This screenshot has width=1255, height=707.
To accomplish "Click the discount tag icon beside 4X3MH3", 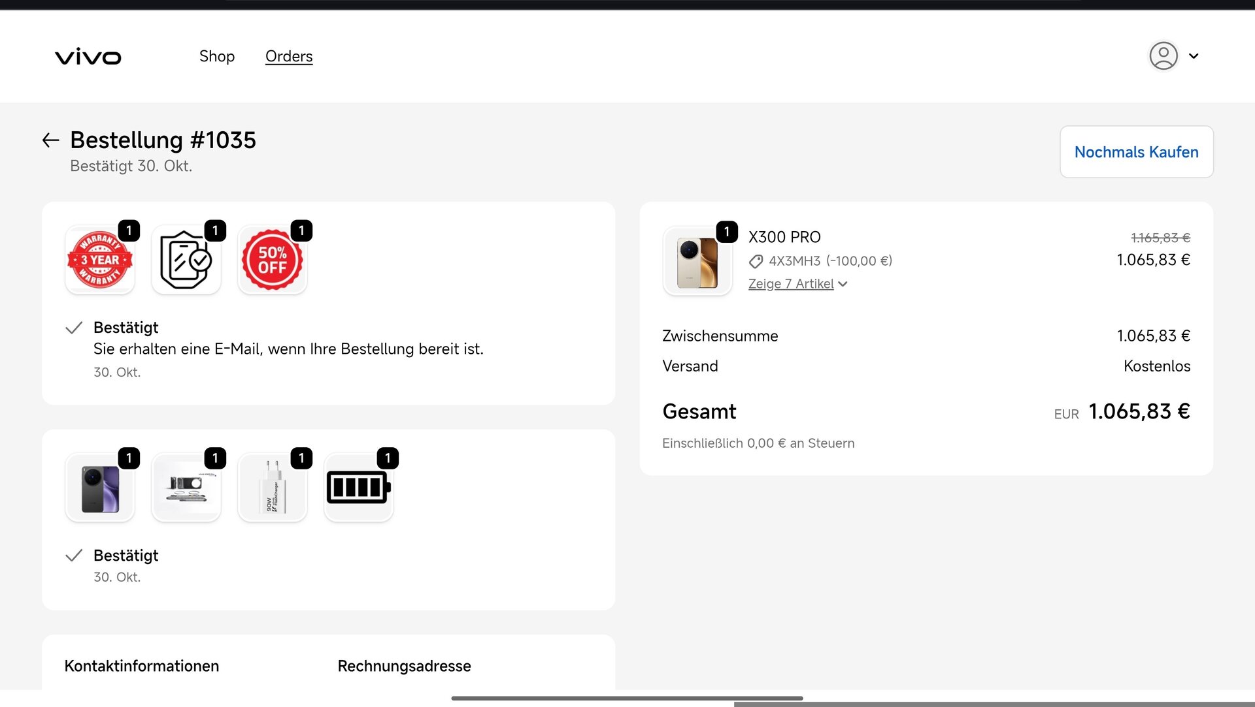I will [756, 262].
